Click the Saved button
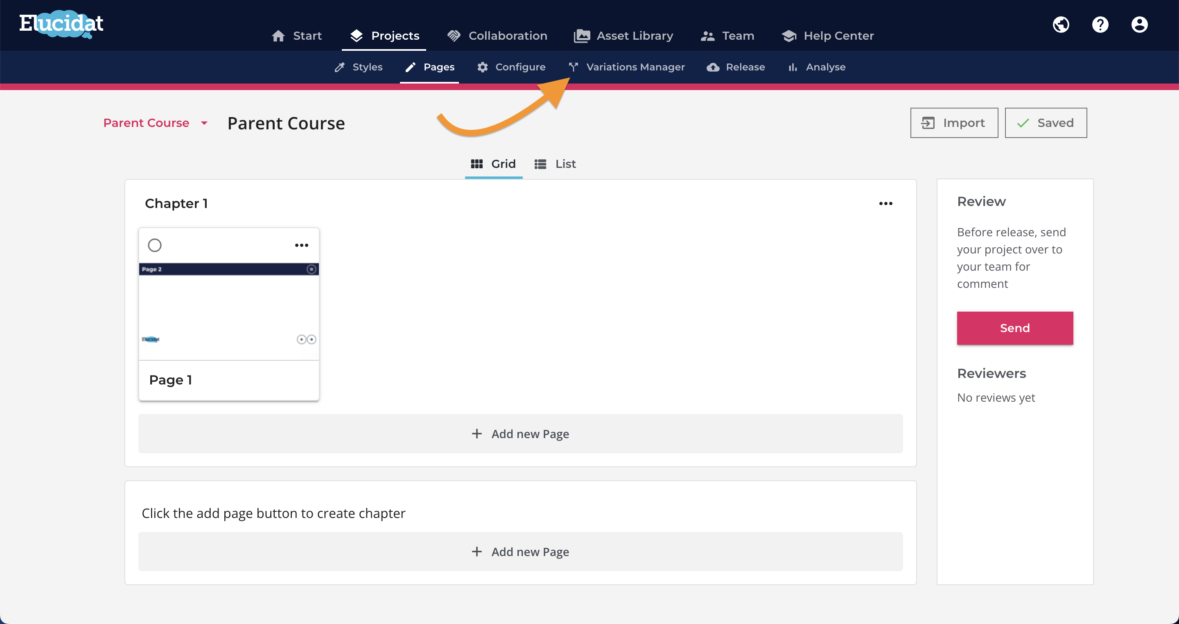Screen dimensions: 1179x624 pos(1046,123)
